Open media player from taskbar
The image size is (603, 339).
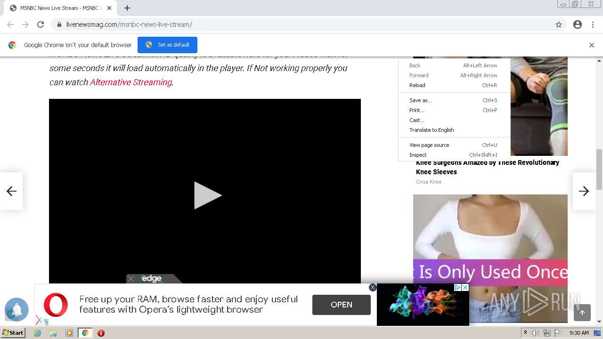point(69,333)
